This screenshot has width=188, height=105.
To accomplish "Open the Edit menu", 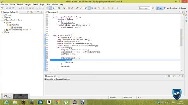I will 6,5.
